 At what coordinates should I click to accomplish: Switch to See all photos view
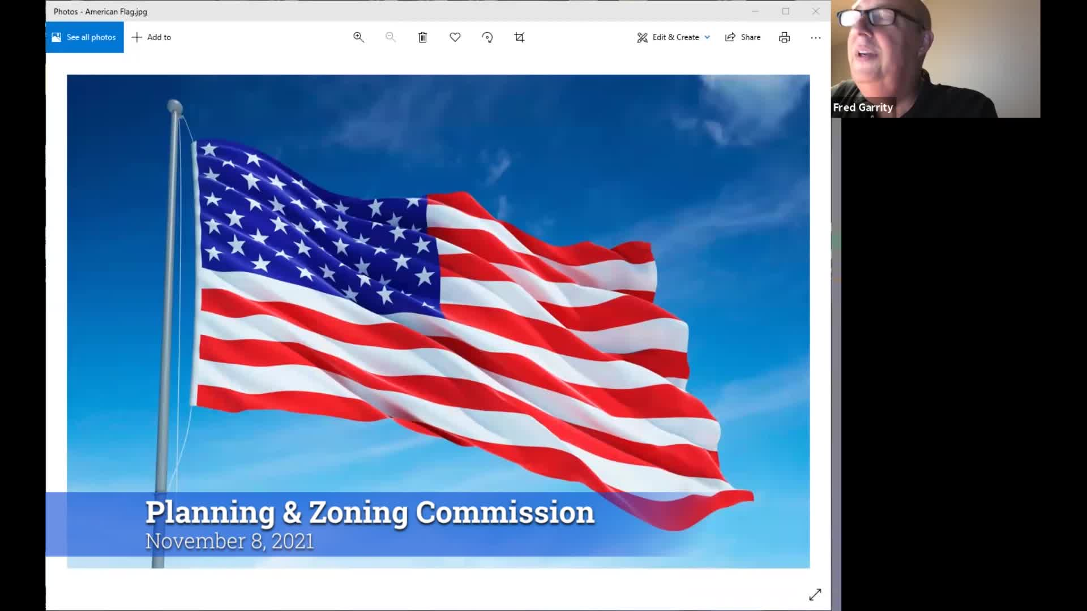pos(84,37)
